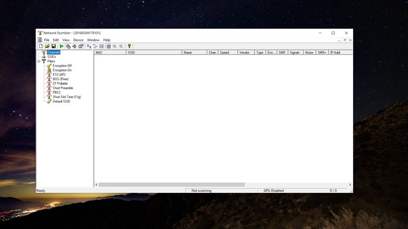Sort by the Chan column header

pos(213,52)
